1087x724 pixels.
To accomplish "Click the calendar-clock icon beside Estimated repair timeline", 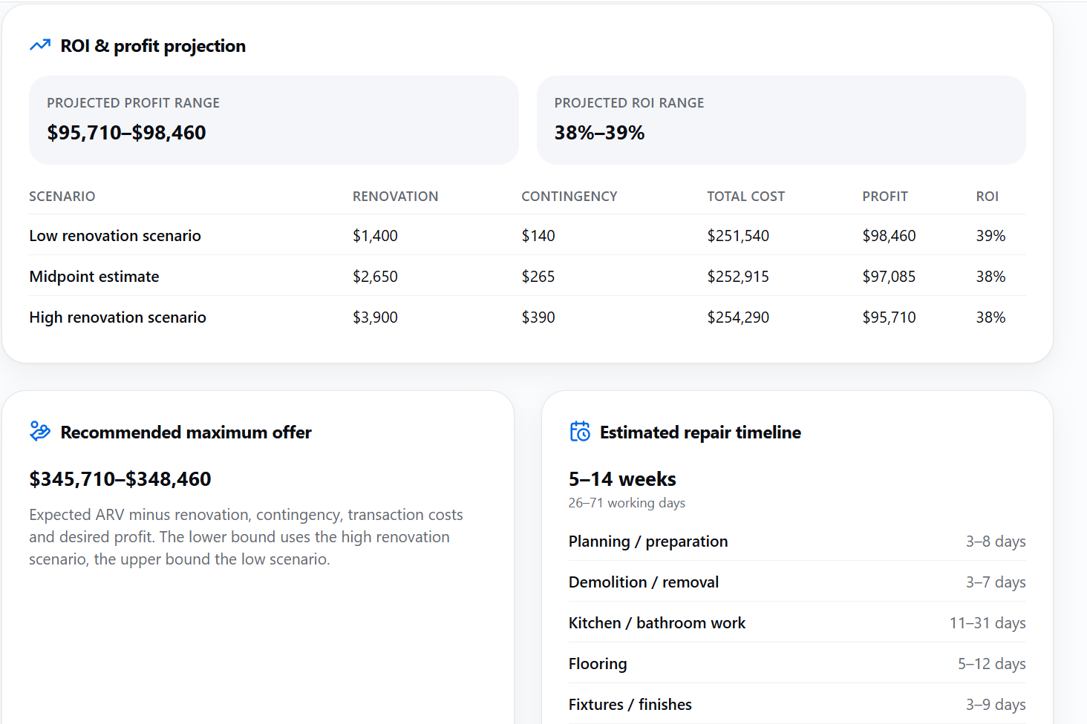I will point(580,431).
